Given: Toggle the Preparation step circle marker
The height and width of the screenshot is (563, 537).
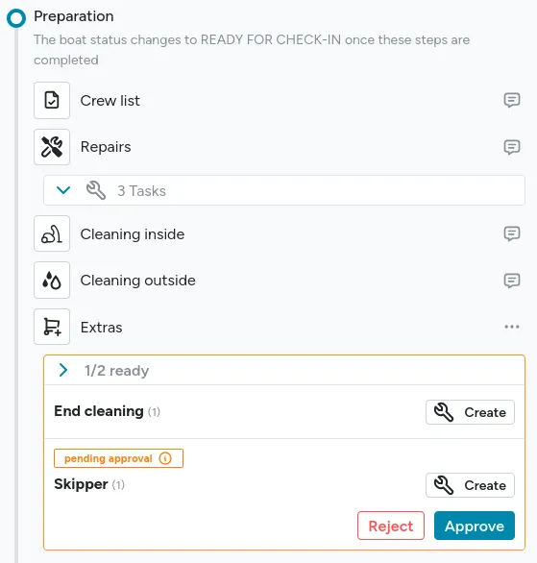Looking at the screenshot, I should 16,18.
